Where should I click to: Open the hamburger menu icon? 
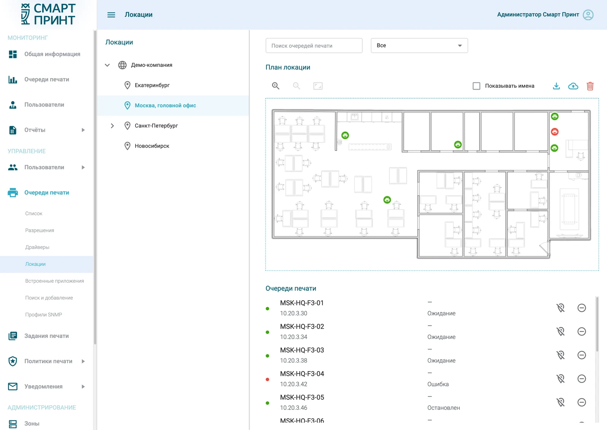[111, 15]
